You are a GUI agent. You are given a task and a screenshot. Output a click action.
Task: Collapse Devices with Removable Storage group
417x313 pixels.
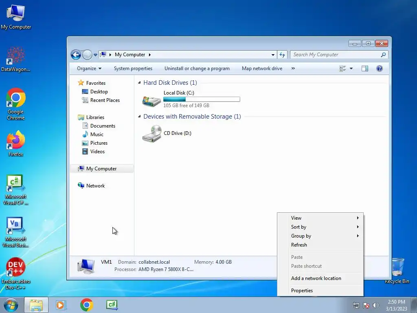139,116
